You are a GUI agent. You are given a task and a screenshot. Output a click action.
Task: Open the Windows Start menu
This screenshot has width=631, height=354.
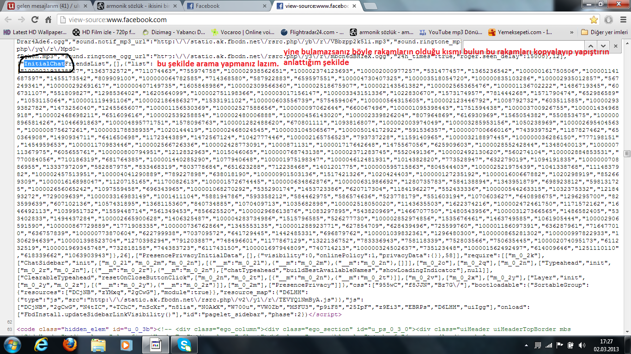point(12,344)
